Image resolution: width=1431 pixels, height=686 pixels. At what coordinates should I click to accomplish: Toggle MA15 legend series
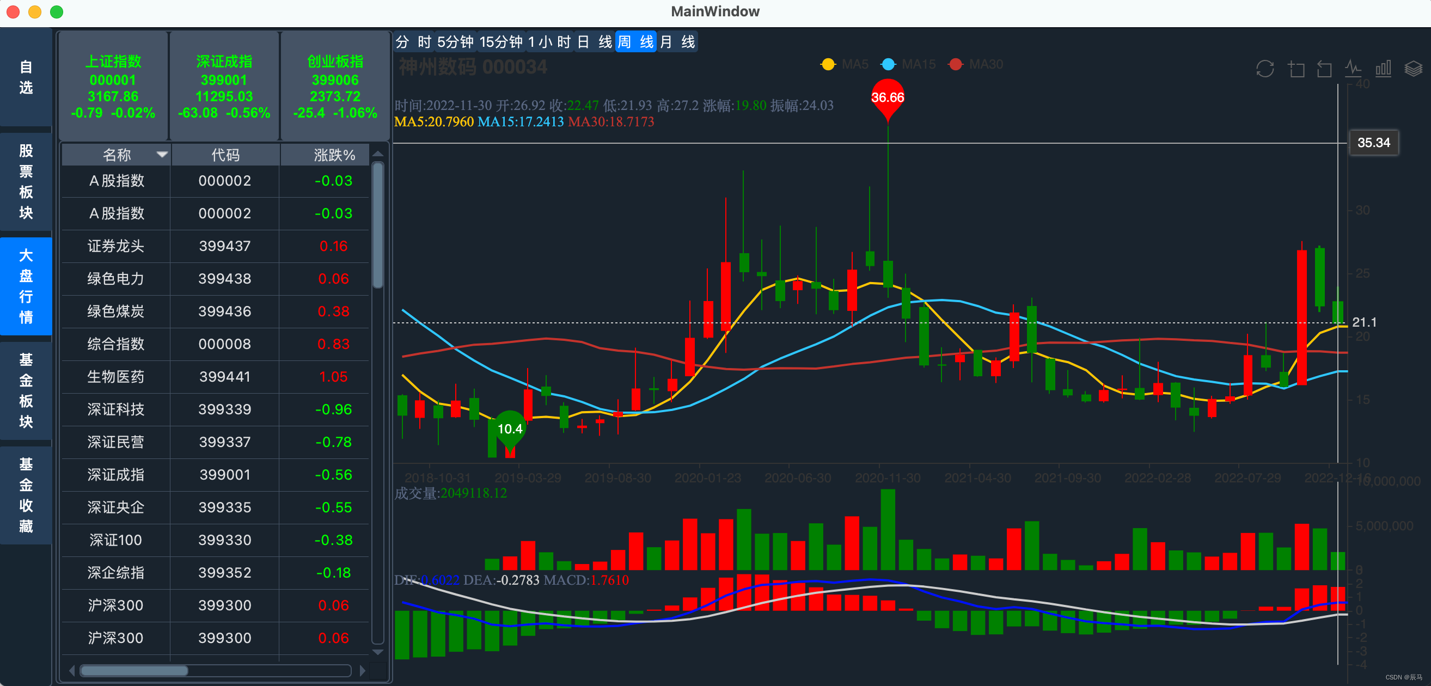(908, 64)
